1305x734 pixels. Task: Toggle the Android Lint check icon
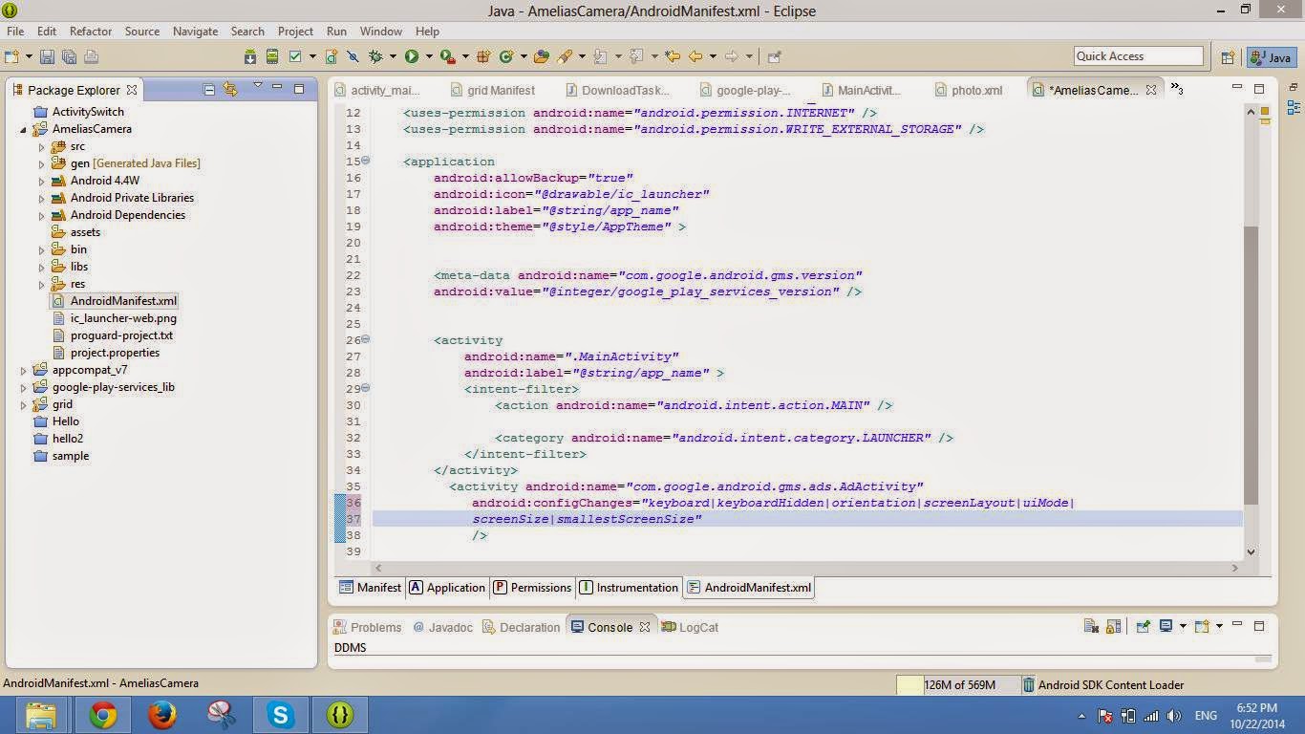click(295, 56)
